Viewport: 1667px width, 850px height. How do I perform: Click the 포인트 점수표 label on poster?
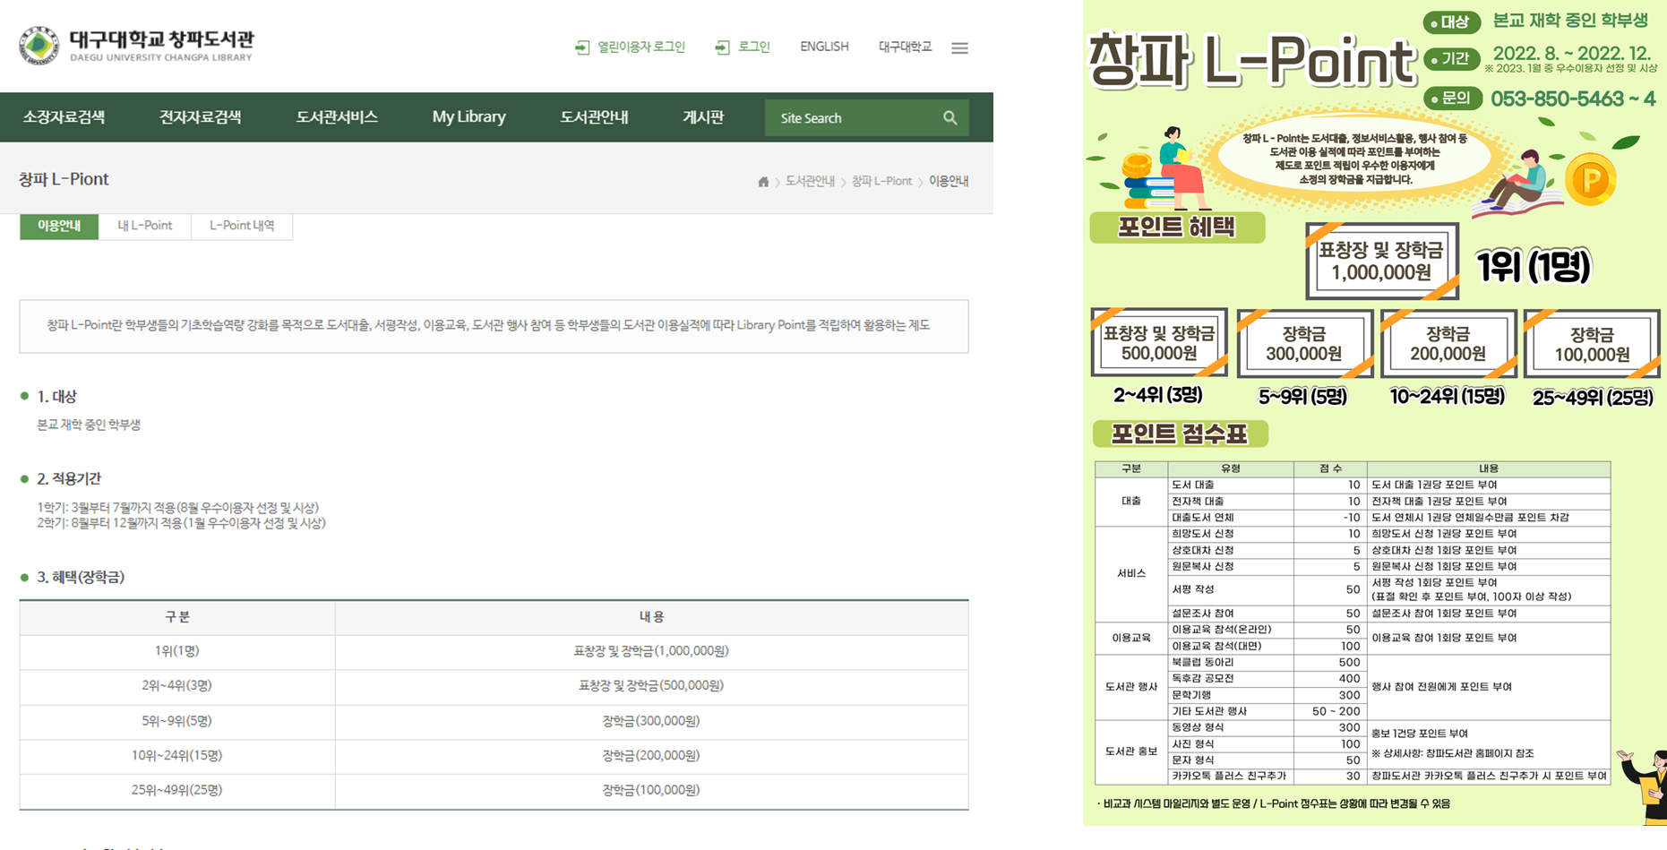pos(1180,434)
